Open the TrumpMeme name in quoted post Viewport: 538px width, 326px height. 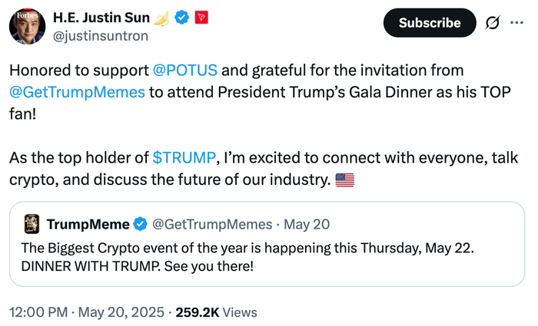click(87, 224)
